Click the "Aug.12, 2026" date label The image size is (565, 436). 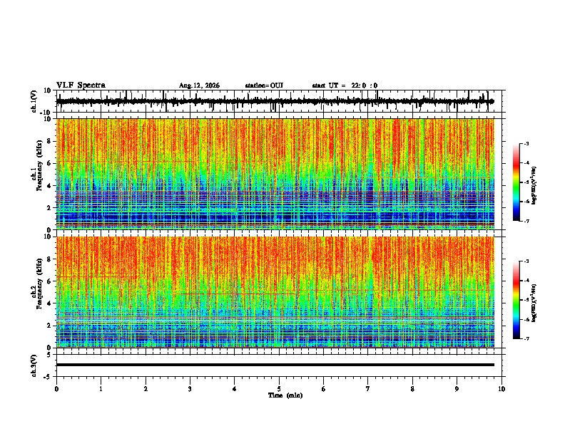(199, 85)
